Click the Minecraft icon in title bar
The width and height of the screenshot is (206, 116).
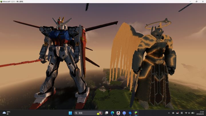(1, 2)
